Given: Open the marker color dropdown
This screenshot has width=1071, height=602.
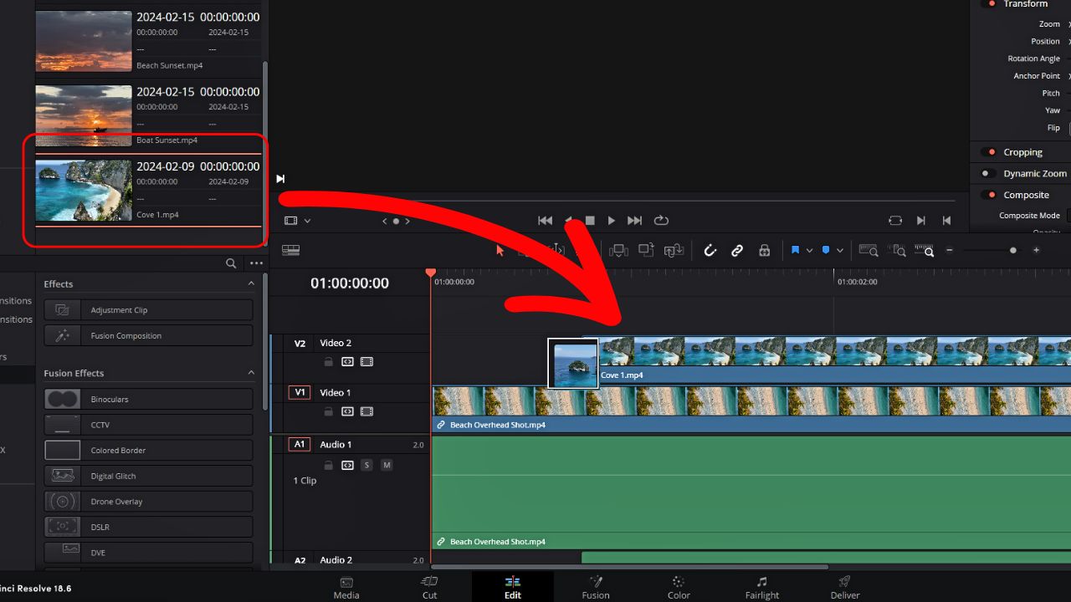Looking at the screenshot, I should [840, 250].
